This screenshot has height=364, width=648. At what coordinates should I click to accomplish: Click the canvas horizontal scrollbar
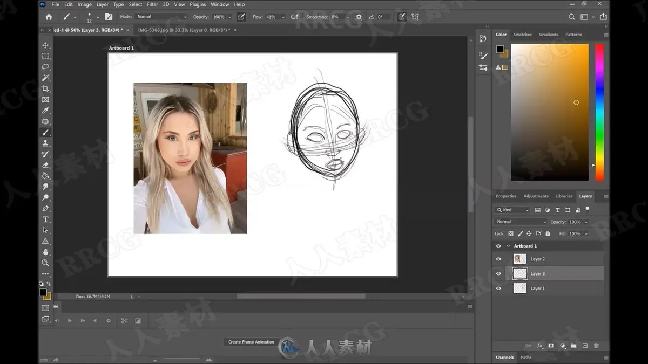[x=301, y=296]
